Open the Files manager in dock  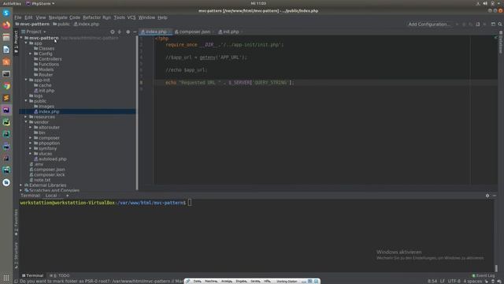click(6, 37)
